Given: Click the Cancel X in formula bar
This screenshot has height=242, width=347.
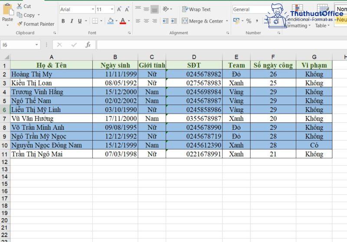Looking at the screenshot, I should [x=59, y=45].
